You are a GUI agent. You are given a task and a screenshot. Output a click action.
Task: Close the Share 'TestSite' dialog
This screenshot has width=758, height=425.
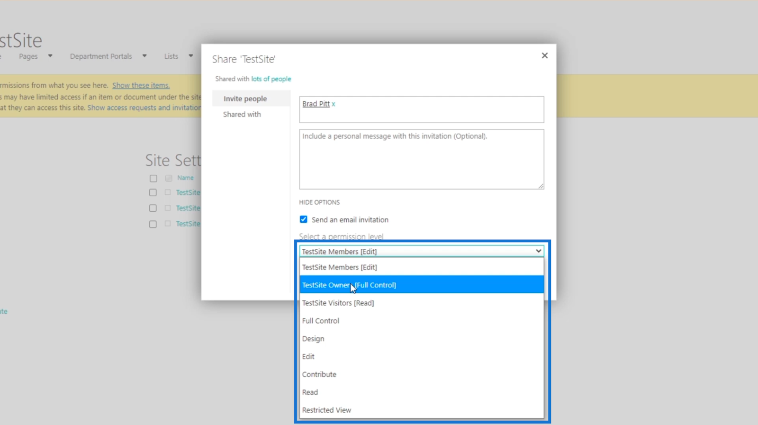click(x=544, y=55)
